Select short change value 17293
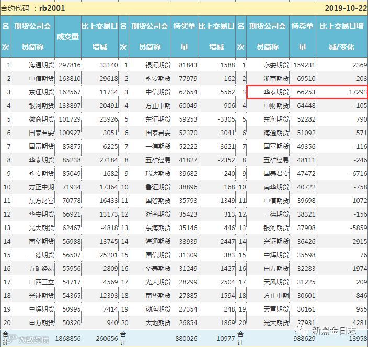The image size is (368, 347). point(358,92)
